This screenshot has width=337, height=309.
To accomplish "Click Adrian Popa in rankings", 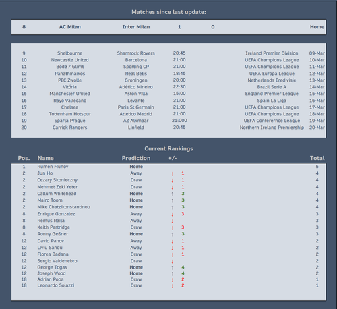I will coord(51,279).
